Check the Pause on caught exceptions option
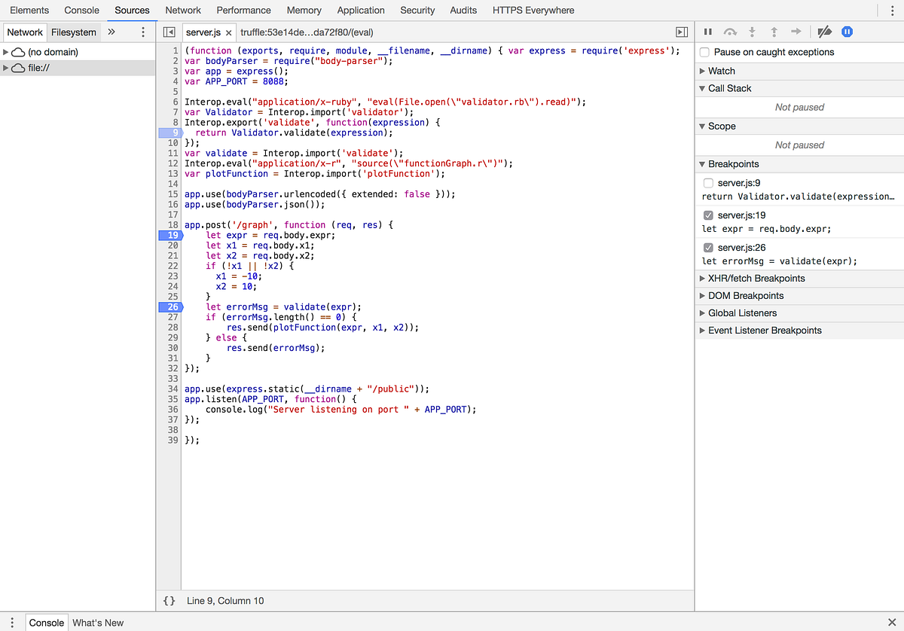 tap(704, 52)
